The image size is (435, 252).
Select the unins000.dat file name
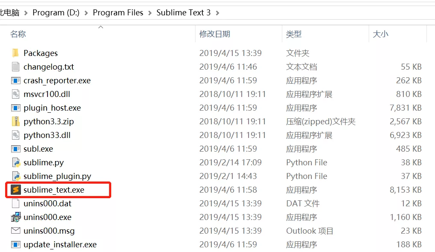[47, 204]
